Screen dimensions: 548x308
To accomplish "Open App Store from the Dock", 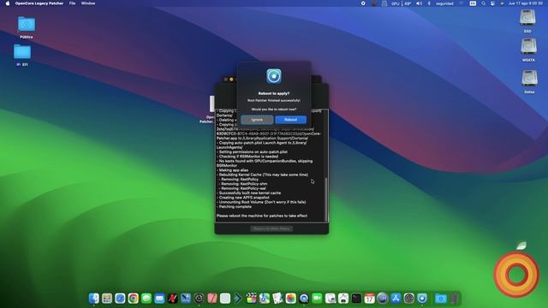I will coord(396,299).
